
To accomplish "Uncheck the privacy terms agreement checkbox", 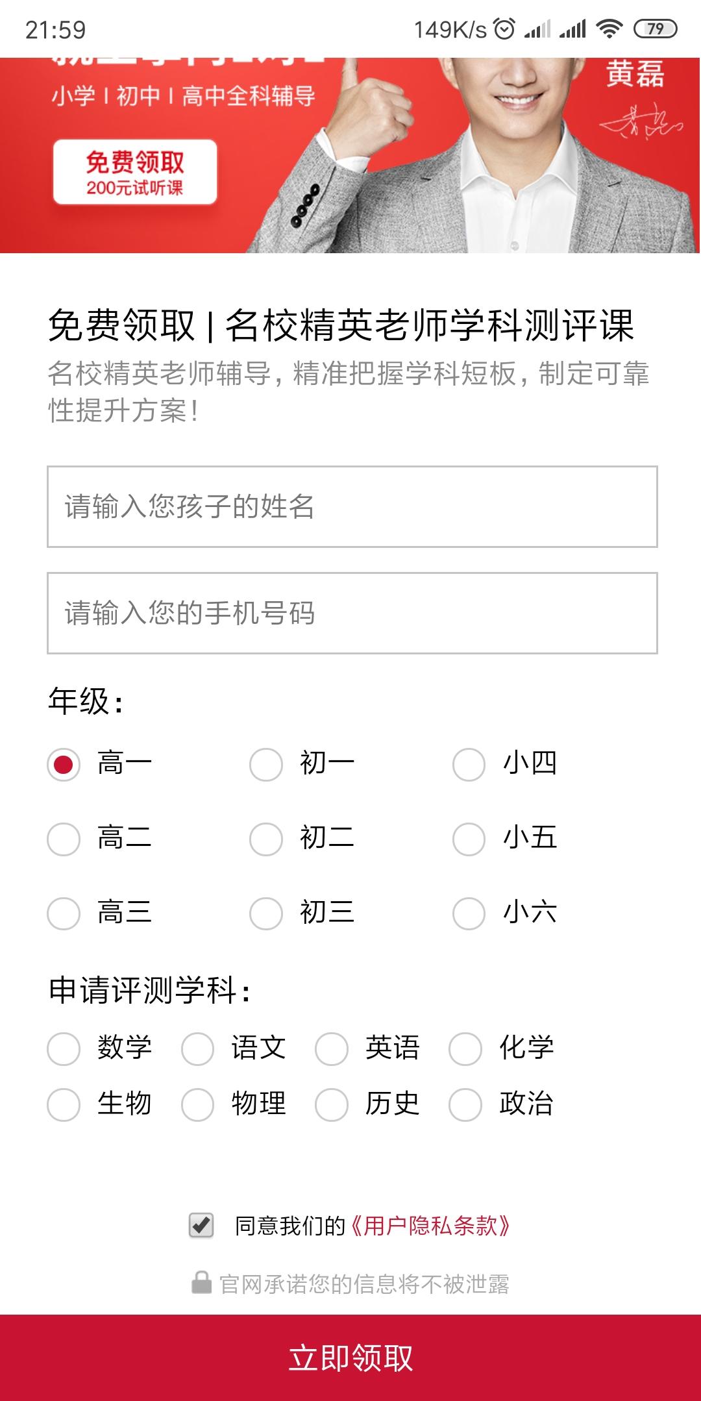I will [201, 1226].
